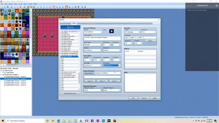Viewport: 219px width, 123px height.
Task: Switch to Region editing mode icon
Action: 34,7
